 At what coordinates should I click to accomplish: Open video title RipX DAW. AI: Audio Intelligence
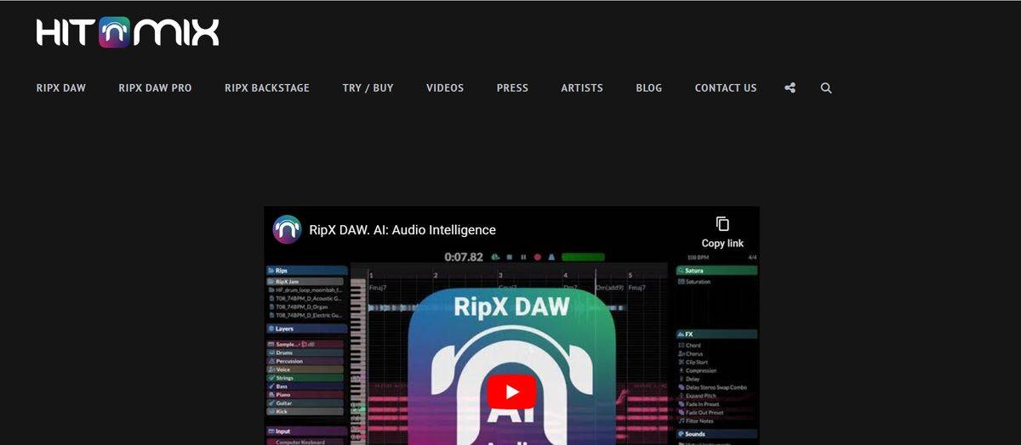pos(402,229)
